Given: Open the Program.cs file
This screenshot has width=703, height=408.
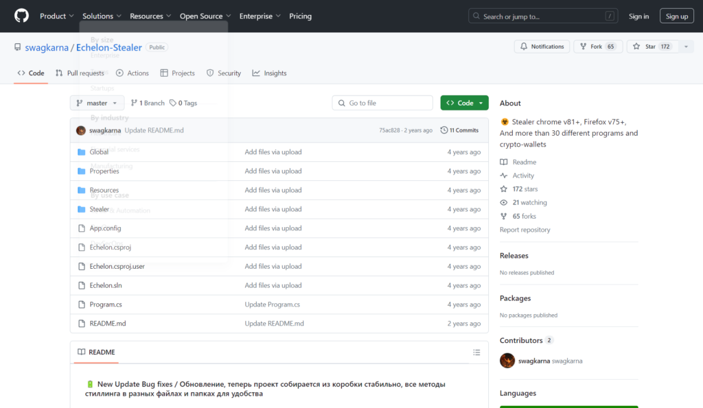Looking at the screenshot, I should 106,304.
